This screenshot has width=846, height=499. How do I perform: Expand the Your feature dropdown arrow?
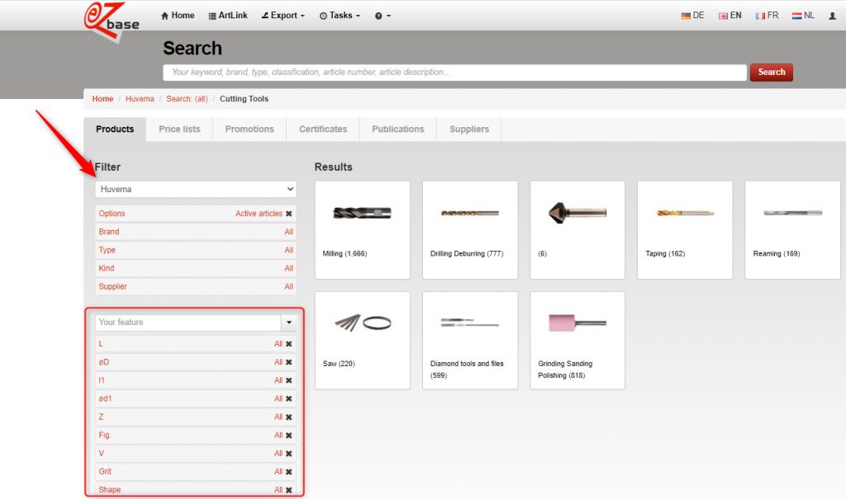click(x=288, y=322)
